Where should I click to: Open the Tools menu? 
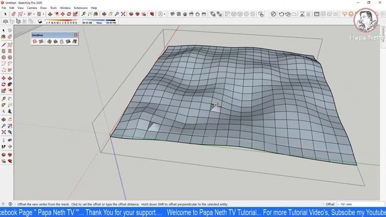(54, 8)
